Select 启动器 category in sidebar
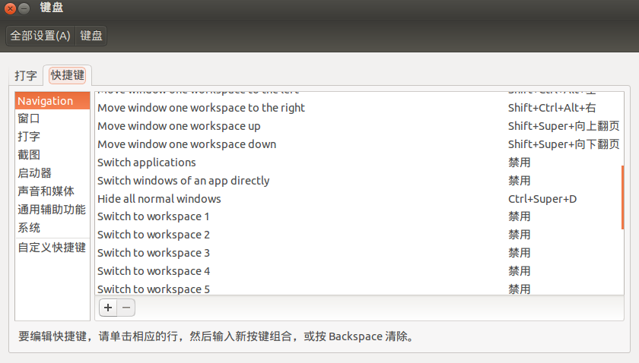This screenshot has height=363, width=639. point(52,173)
